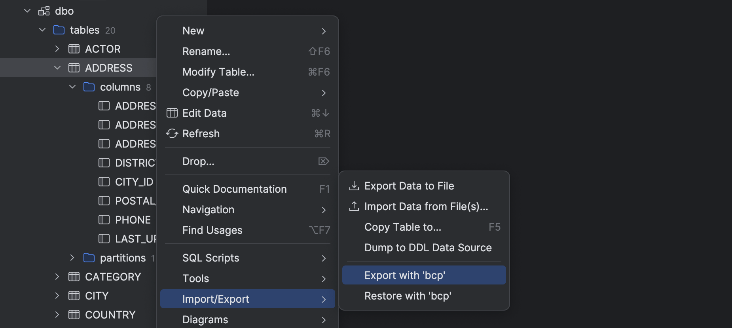Image resolution: width=732 pixels, height=328 pixels.
Task: Click the COUNTRY table icon
Action: 74,315
